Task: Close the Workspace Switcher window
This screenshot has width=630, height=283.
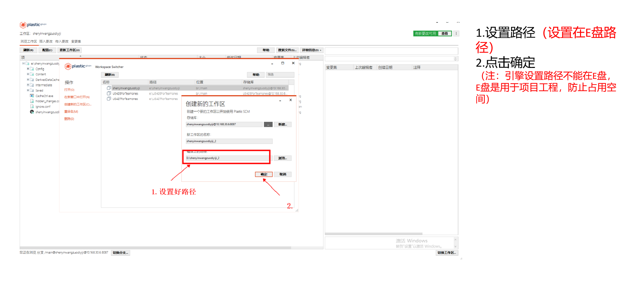Action: (293, 63)
